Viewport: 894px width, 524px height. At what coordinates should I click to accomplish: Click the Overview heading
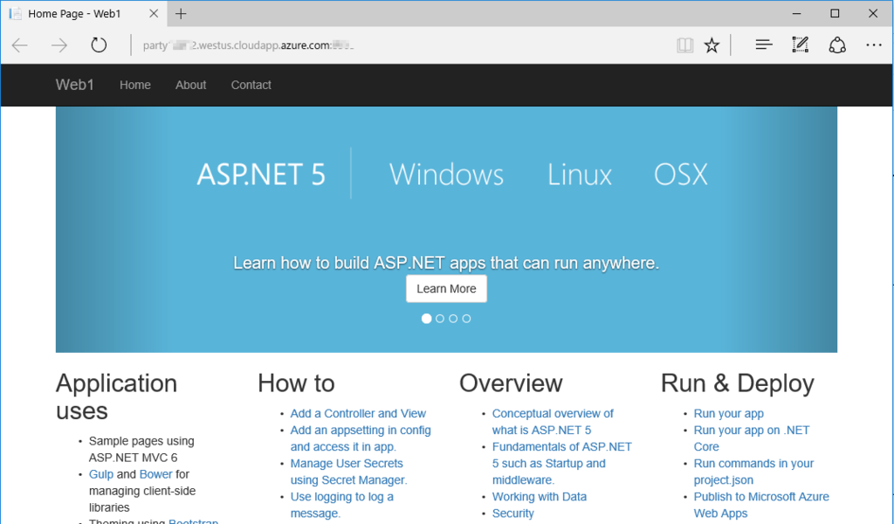pos(511,383)
